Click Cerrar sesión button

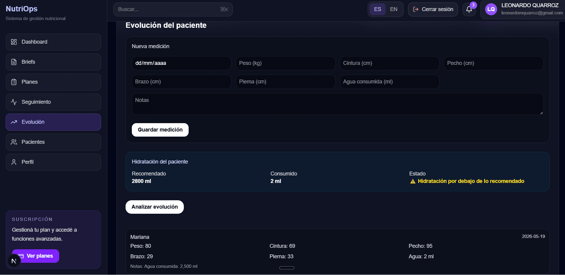coord(433,9)
